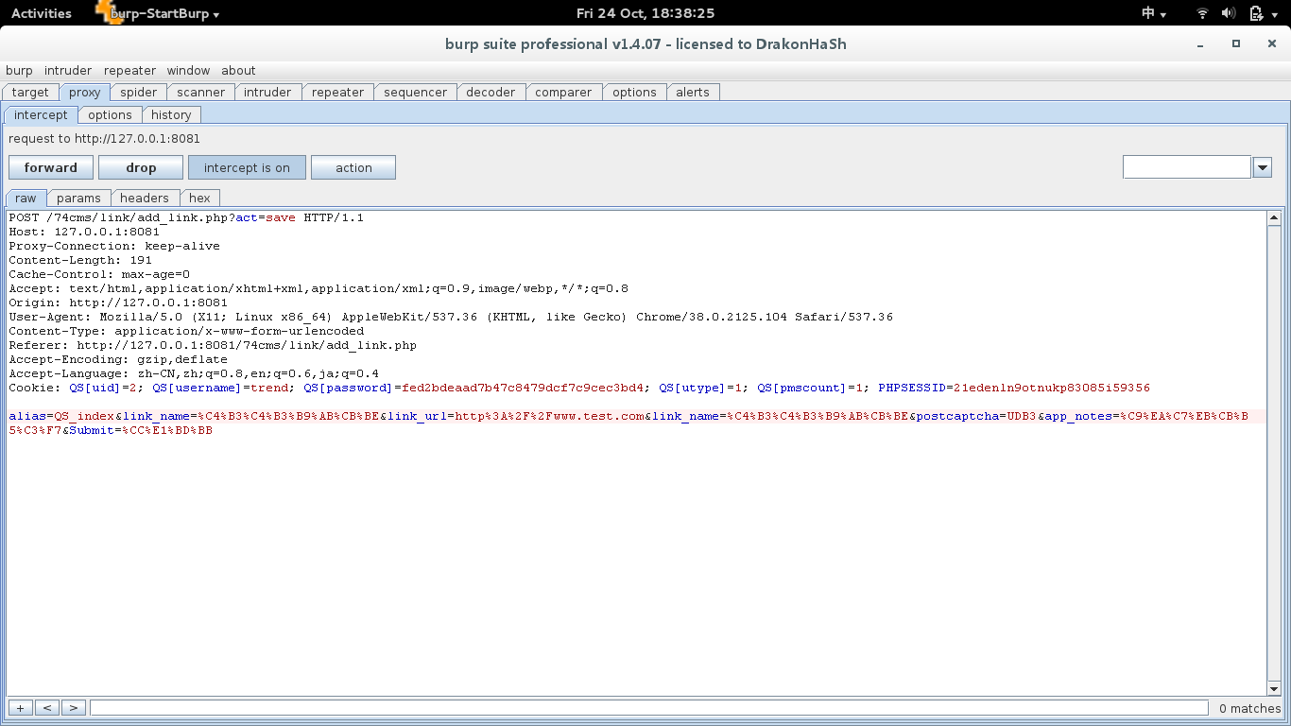The width and height of the screenshot is (1291, 726).
Task: Click the volume speaker icon
Action: (1229, 13)
